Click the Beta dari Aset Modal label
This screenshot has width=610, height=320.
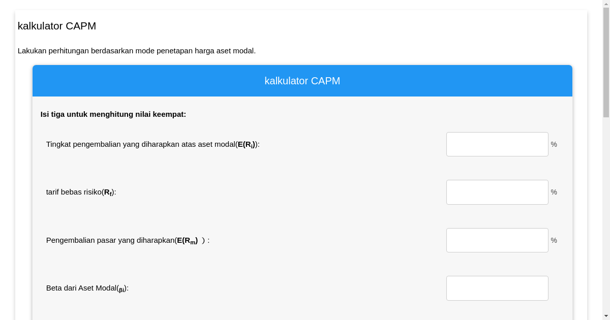click(86, 288)
